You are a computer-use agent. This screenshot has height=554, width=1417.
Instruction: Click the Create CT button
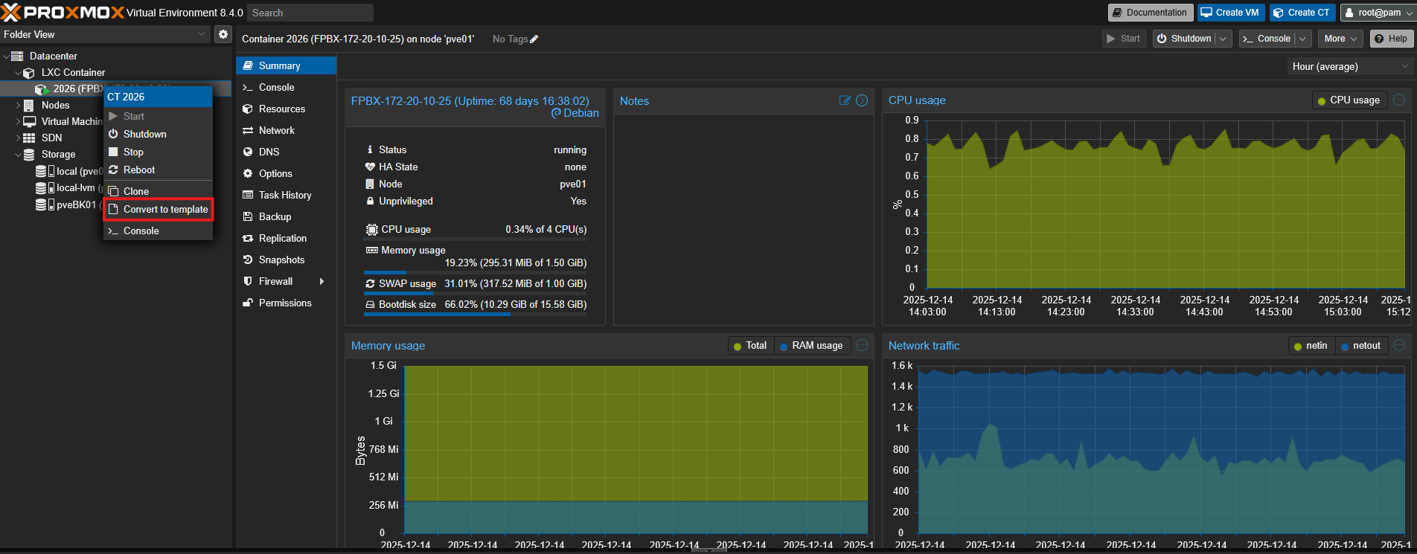pos(1302,13)
